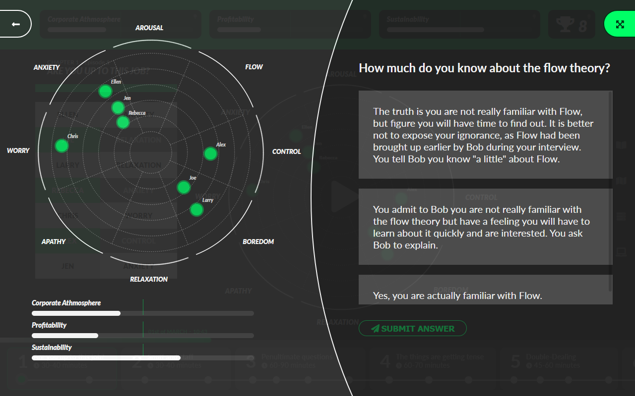635x396 pixels.
Task: Click Joe's green dot on the chart
Action: 184,188
